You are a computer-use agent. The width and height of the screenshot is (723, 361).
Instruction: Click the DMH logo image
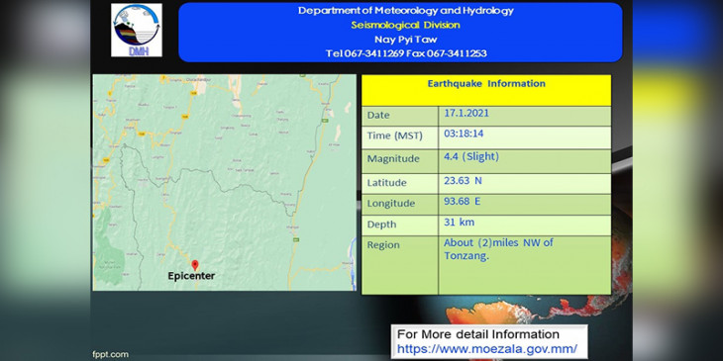[137, 31]
